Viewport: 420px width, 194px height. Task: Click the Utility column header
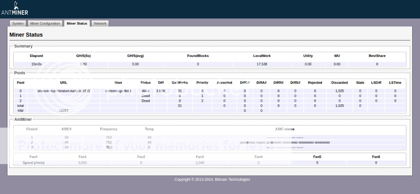[308, 56]
